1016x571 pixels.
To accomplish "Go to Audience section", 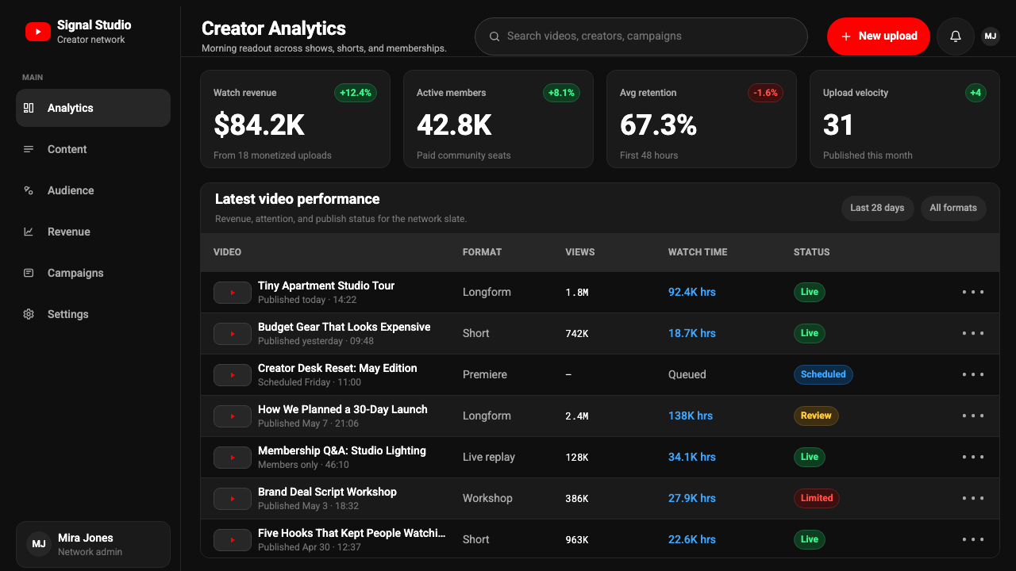I will 93,190.
